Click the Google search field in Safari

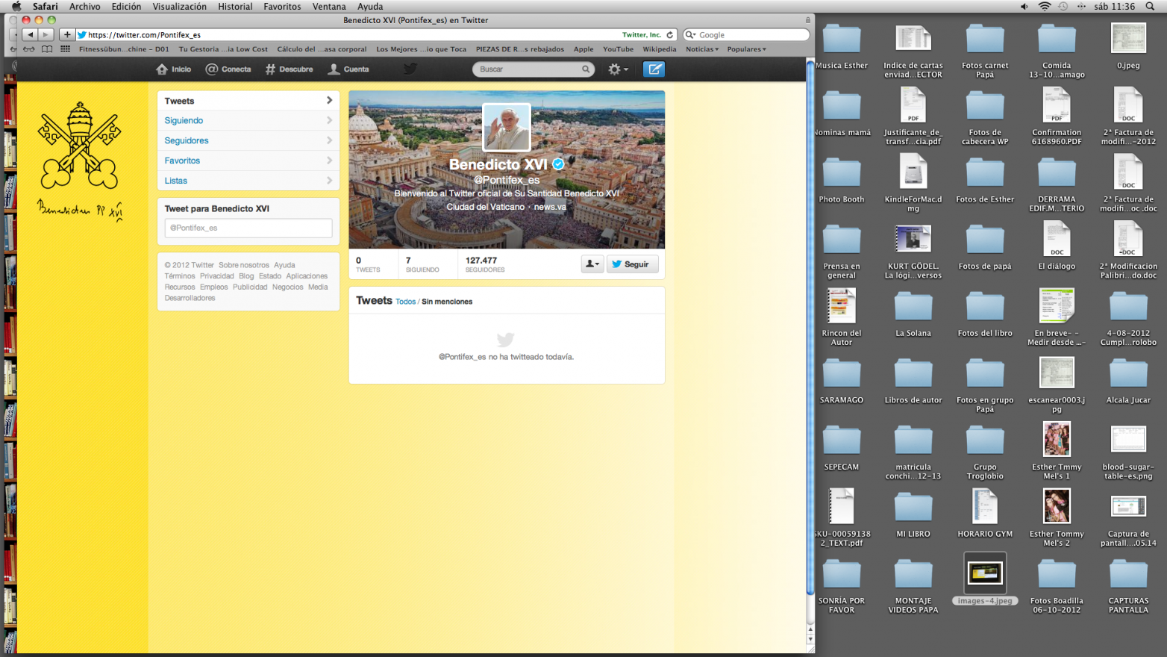point(746,34)
